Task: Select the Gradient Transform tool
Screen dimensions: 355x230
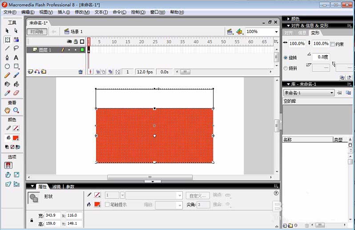Action: click(x=16, y=40)
